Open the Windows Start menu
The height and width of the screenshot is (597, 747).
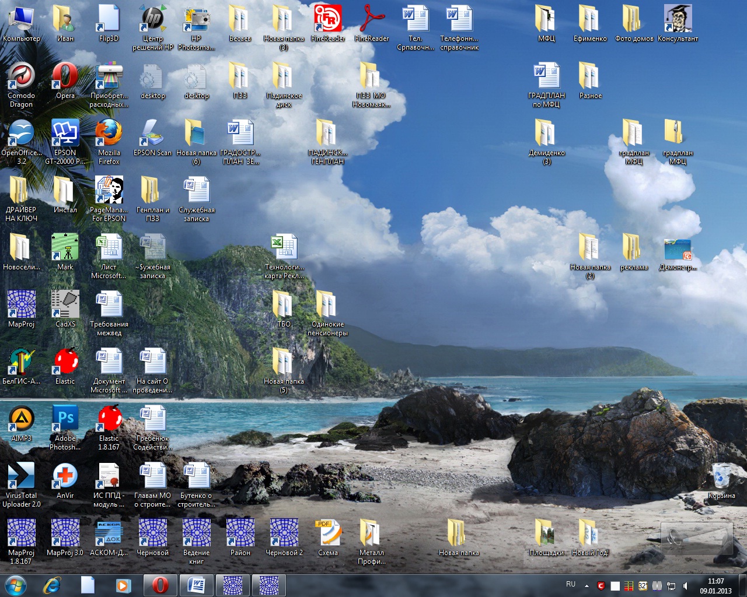15,585
